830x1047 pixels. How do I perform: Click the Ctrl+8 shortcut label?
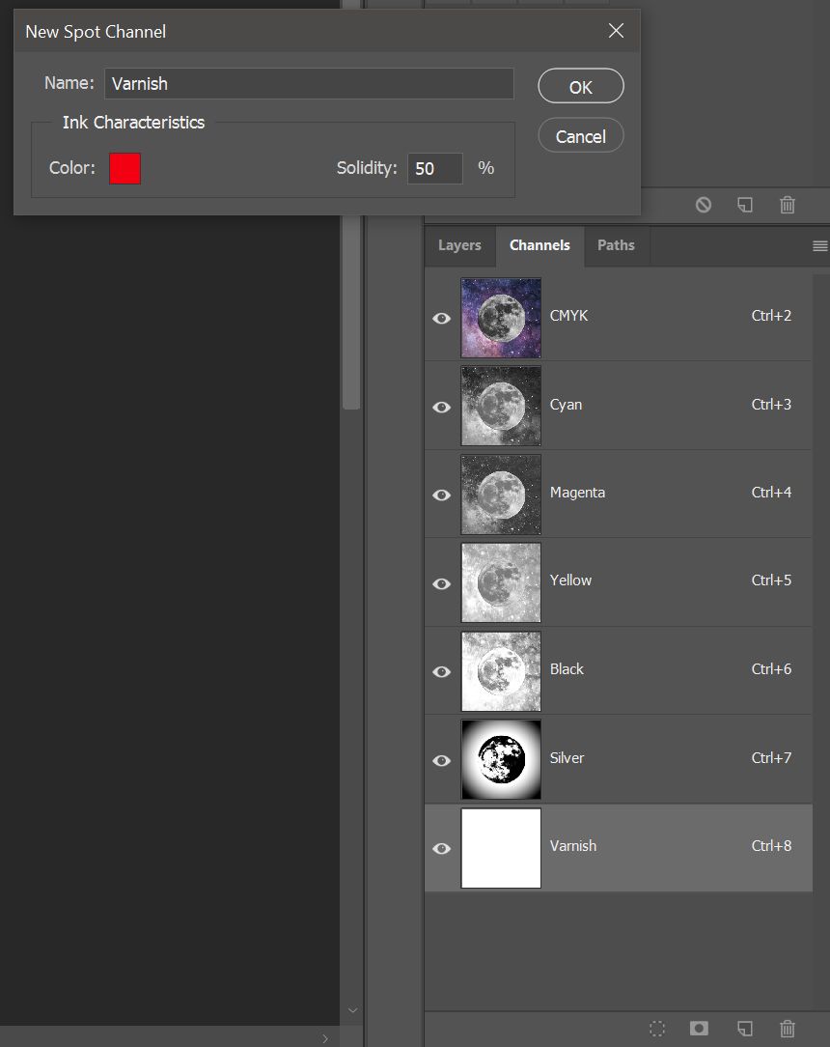point(771,846)
